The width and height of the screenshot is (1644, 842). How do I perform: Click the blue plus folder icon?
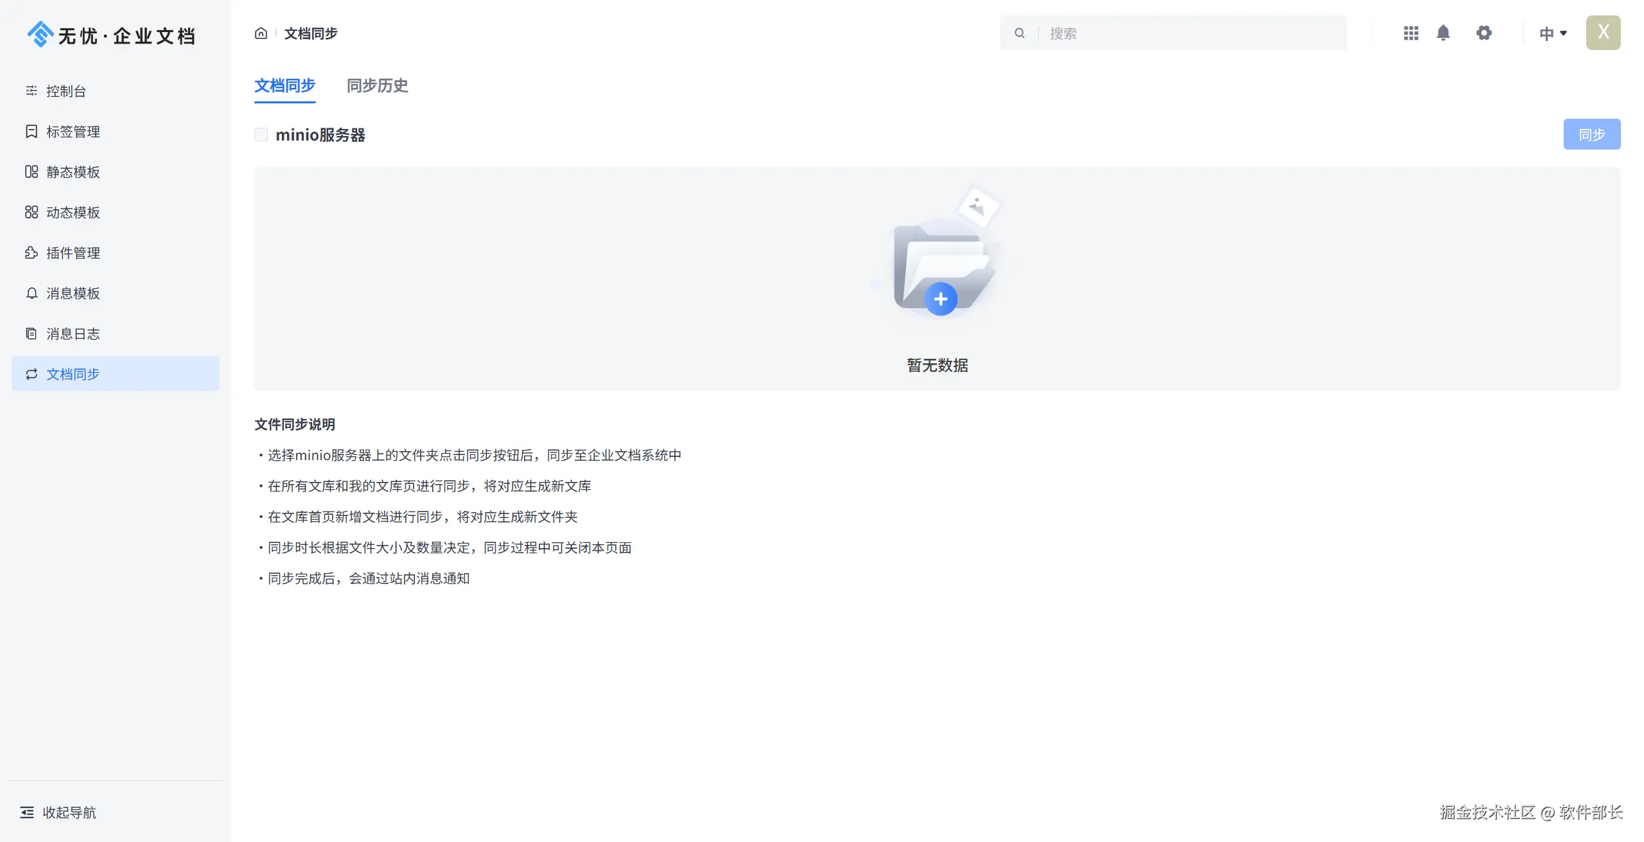941,299
